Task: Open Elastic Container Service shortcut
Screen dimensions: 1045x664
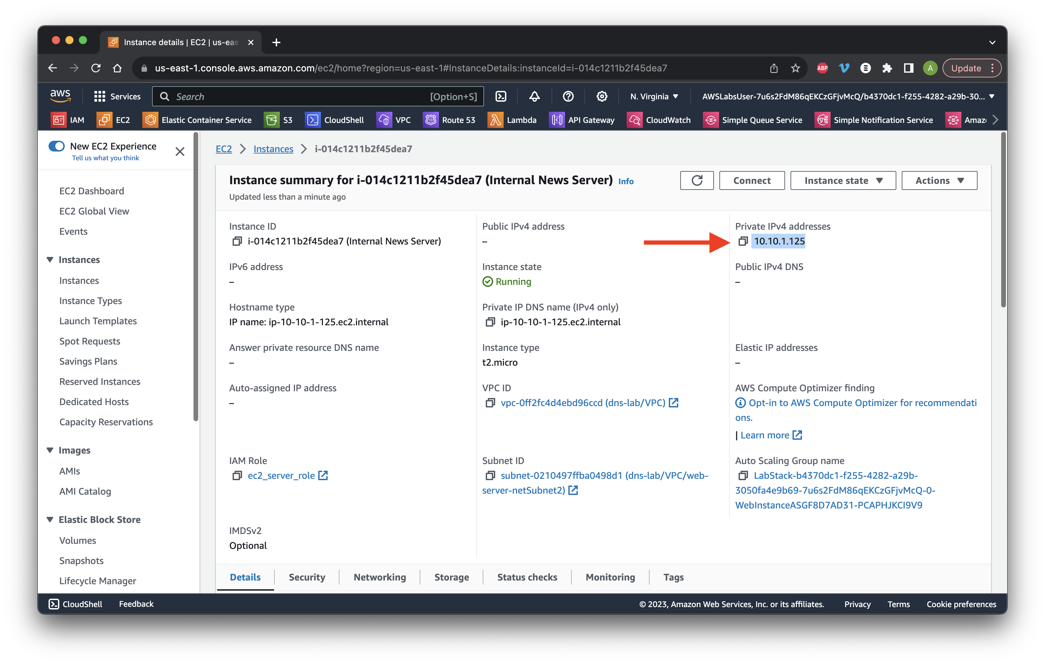Action: [x=197, y=120]
